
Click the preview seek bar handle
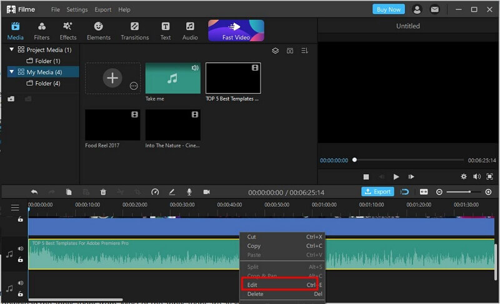pyautogui.click(x=354, y=160)
